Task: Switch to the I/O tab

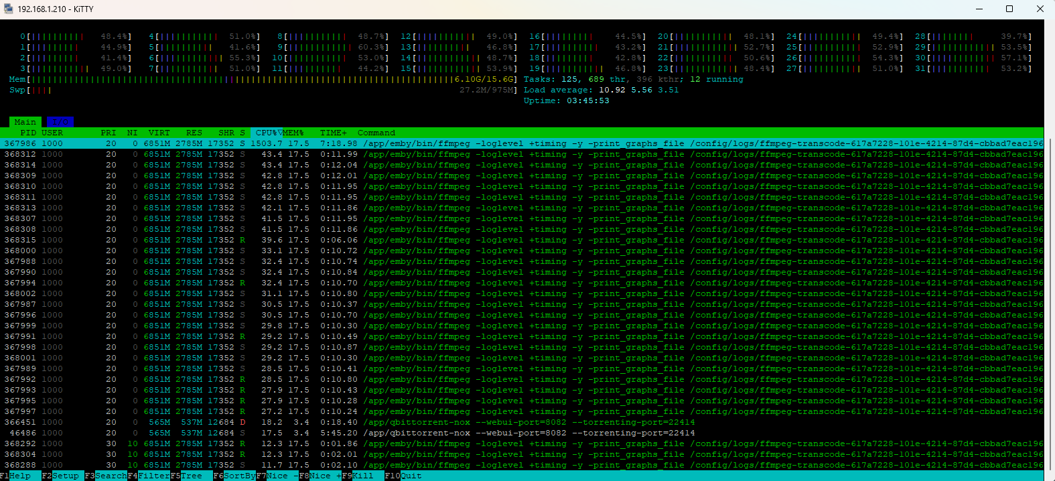Action: (x=60, y=122)
